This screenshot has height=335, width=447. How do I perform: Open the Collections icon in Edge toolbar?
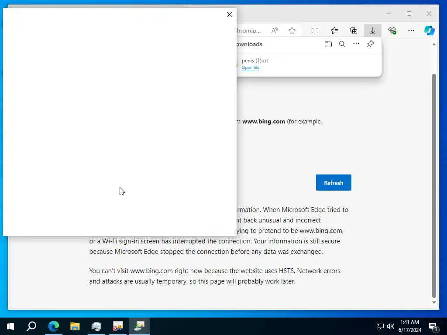tap(354, 31)
